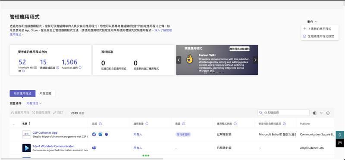Open teal help headset side button
This screenshot has height=160, width=345.
point(340,135)
